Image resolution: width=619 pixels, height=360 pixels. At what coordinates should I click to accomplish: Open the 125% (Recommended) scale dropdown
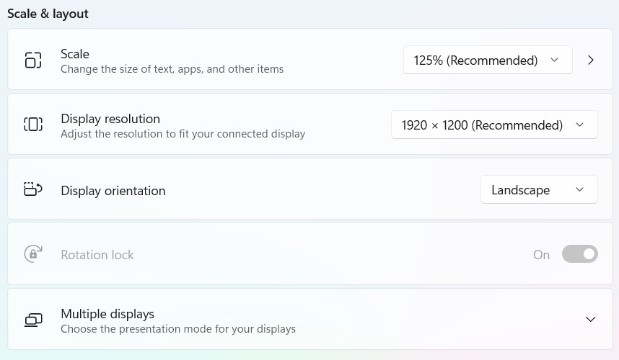[488, 60]
